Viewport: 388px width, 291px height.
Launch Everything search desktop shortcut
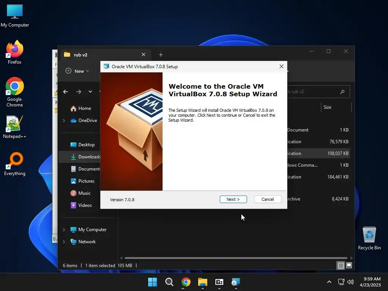[15, 164]
